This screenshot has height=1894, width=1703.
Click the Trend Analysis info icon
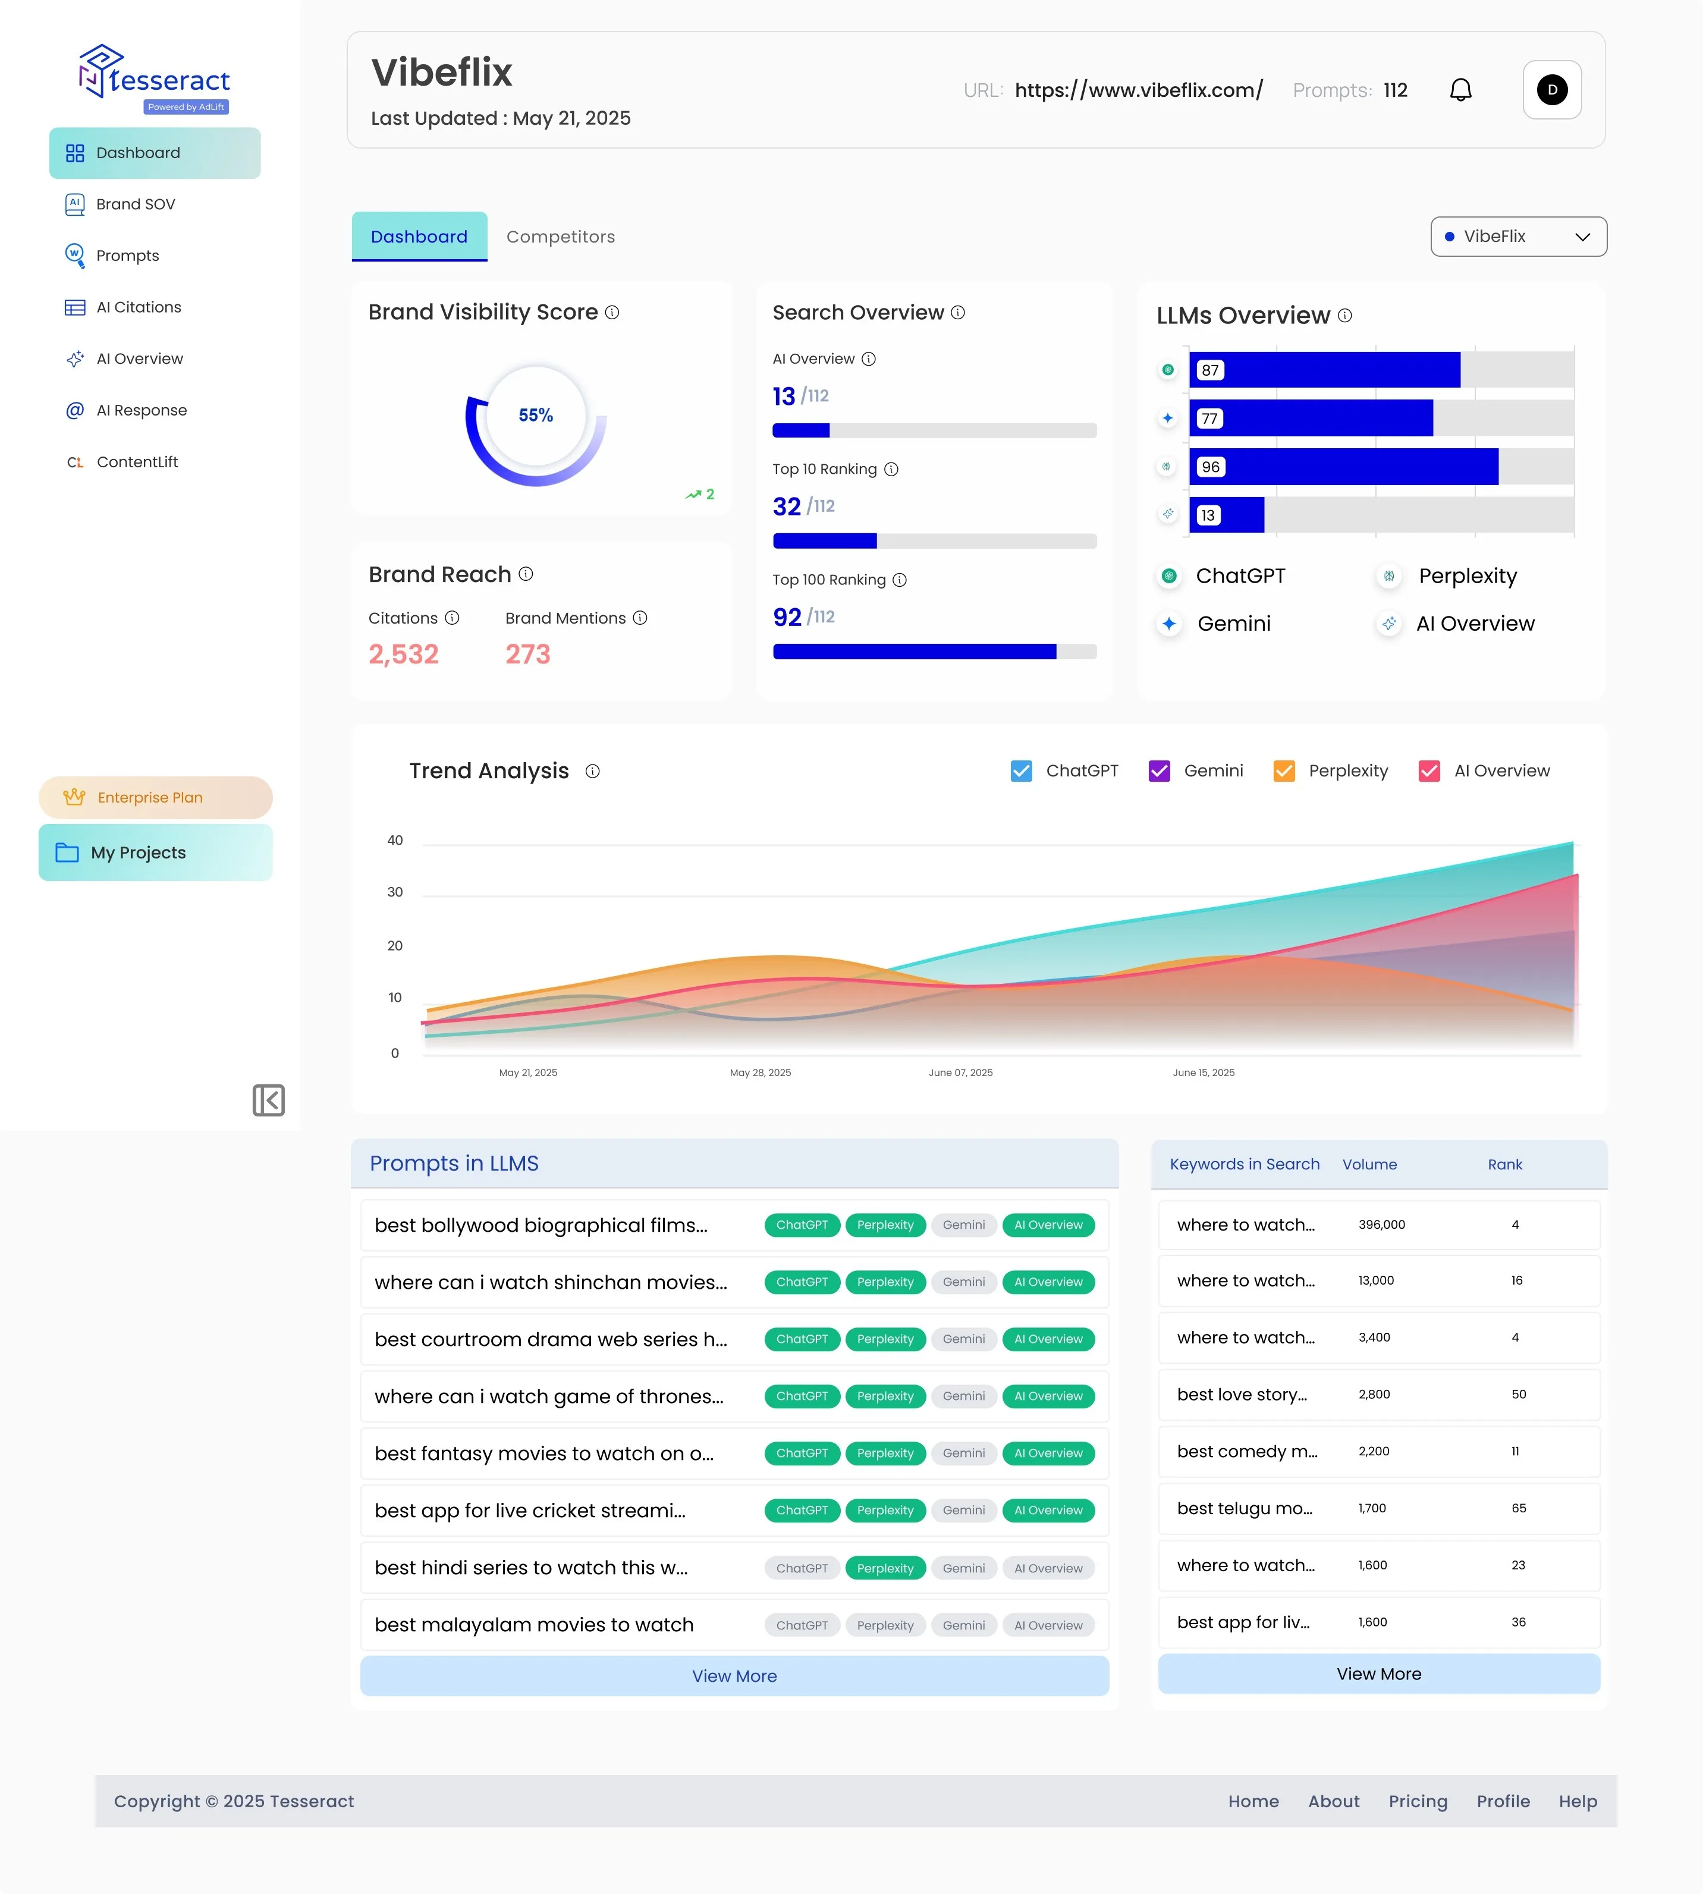(x=592, y=770)
